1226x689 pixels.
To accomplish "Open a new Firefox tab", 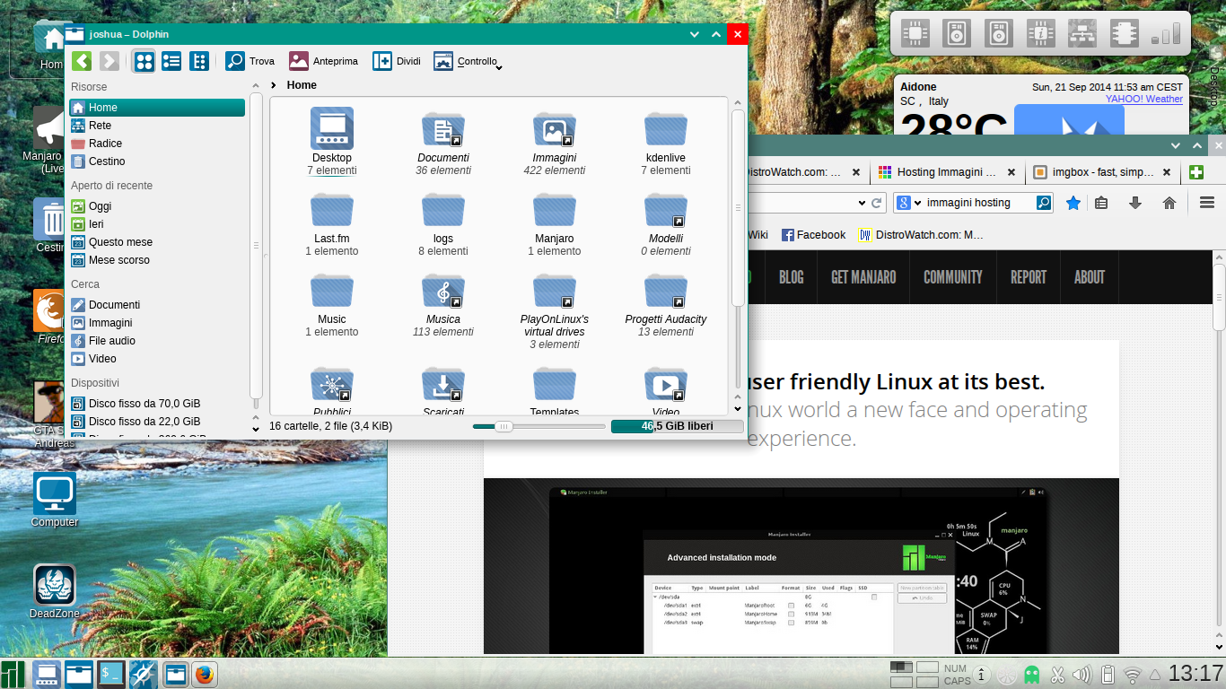I will 1195,172.
